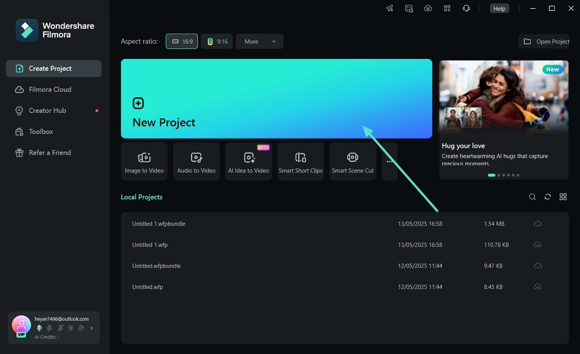
Task: Open Smart Scene Cut tool
Action: 353,161
